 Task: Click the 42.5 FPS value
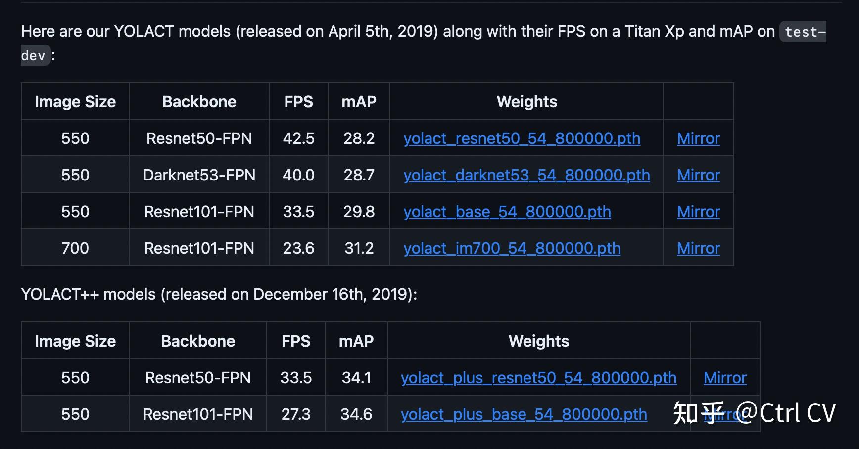pyautogui.click(x=298, y=138)
